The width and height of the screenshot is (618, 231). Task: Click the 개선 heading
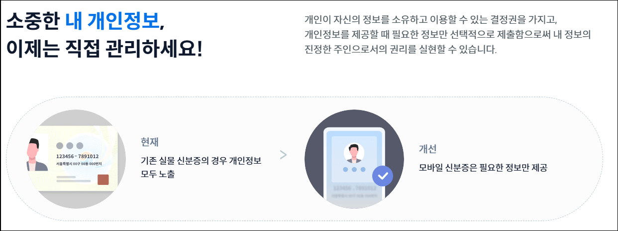click(427, 149)
